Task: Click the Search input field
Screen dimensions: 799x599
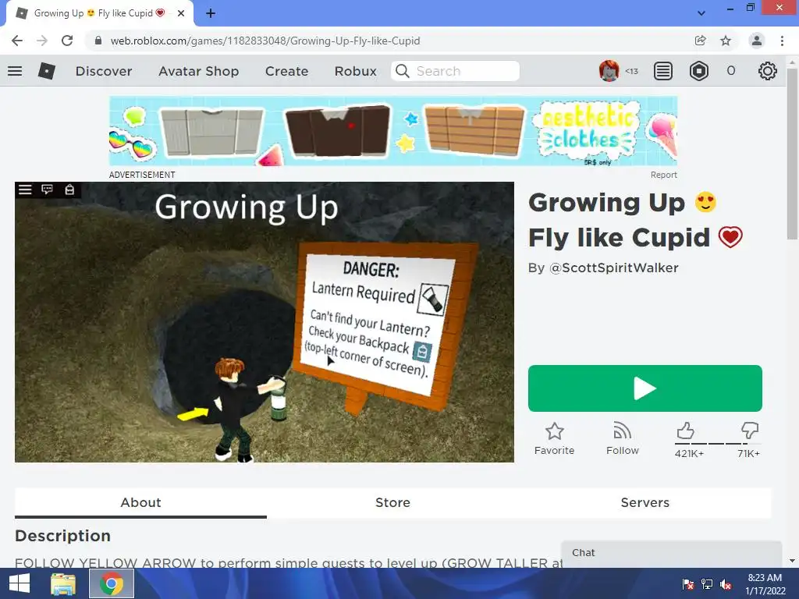Action: pyautogui.click(x=455, y=71)
